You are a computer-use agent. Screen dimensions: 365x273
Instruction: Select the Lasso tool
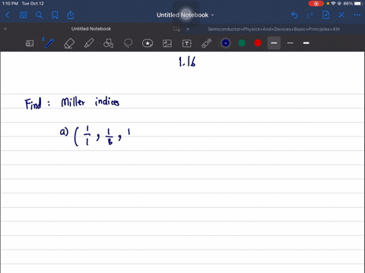(x=128, y=43)
